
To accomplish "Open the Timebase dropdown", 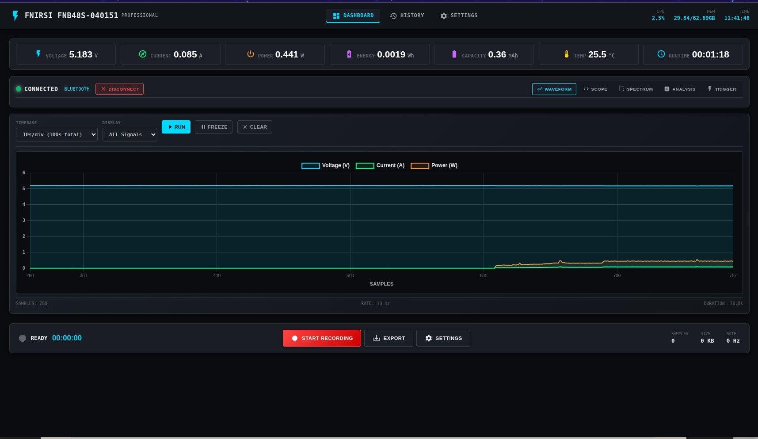I will coord(57,134).
